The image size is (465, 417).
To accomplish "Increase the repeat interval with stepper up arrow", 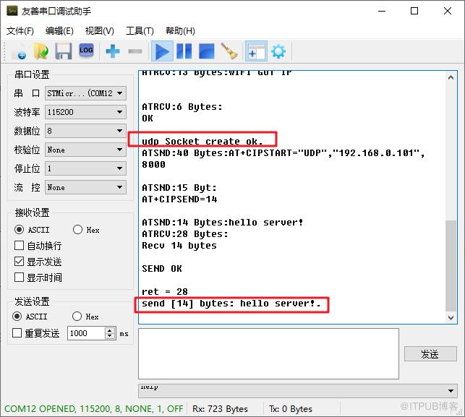I will 110,330.
